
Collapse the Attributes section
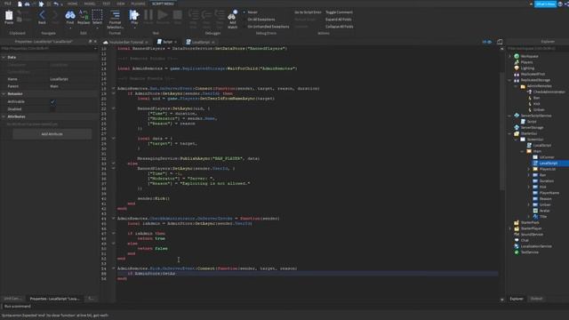[x=4, y=116]
